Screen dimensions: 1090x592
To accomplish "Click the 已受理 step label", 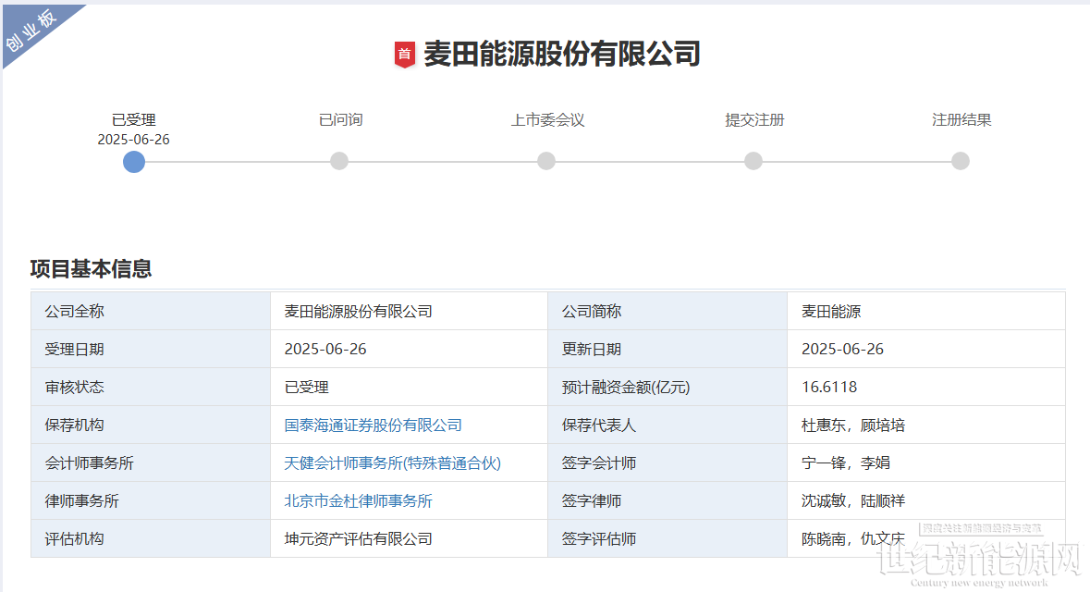I will point(133,119).
